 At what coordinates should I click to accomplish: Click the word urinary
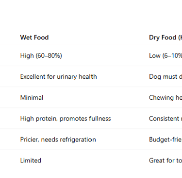(x=67, y=77)
